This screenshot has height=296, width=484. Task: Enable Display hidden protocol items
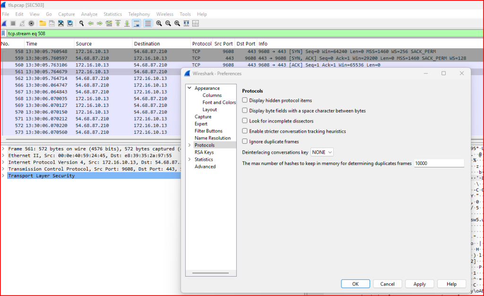[x=245, y=100]
